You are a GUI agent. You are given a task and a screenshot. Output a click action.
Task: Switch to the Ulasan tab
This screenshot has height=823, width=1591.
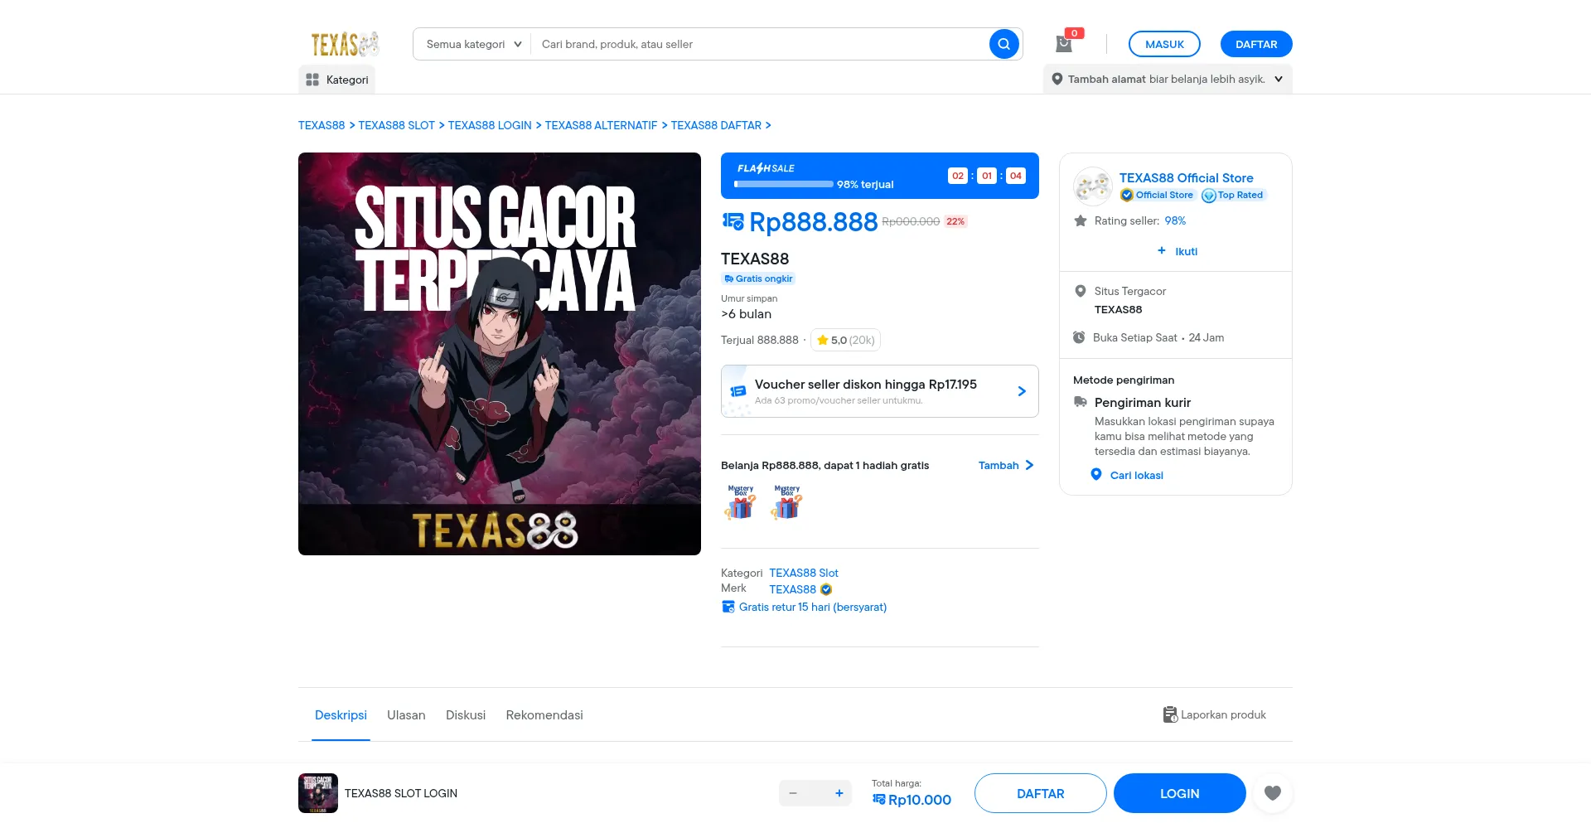406,715
